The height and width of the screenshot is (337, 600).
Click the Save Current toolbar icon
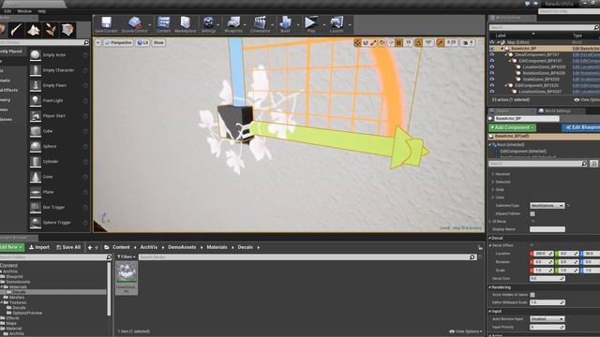tap(106, 24)
